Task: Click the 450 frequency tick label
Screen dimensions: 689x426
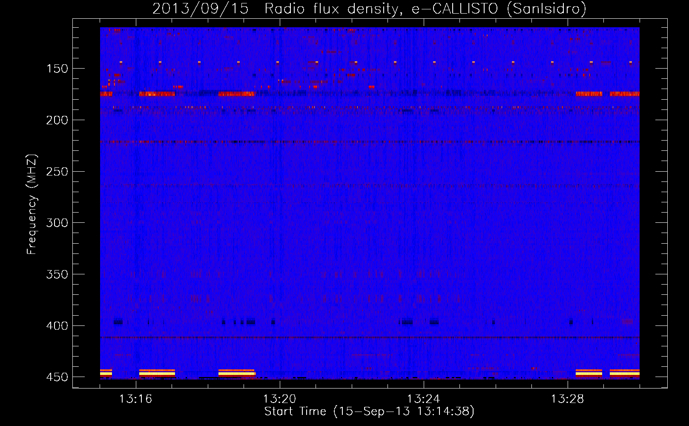Action: coord(57,377)
